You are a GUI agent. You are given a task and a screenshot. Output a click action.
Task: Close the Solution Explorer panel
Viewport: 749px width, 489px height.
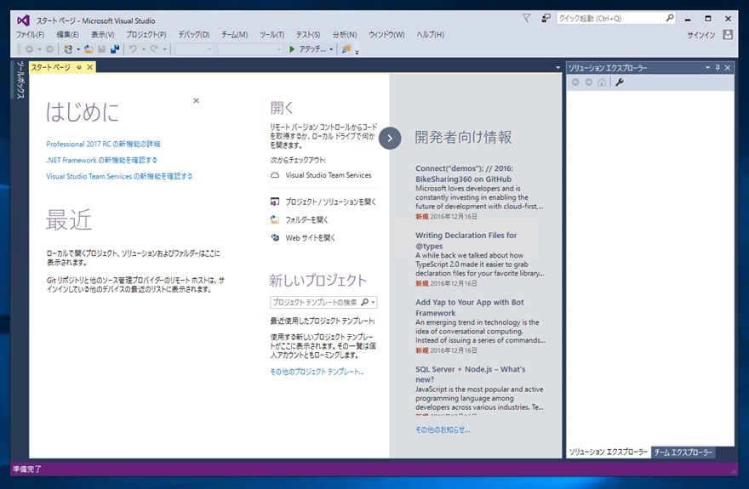click(728, 68)
